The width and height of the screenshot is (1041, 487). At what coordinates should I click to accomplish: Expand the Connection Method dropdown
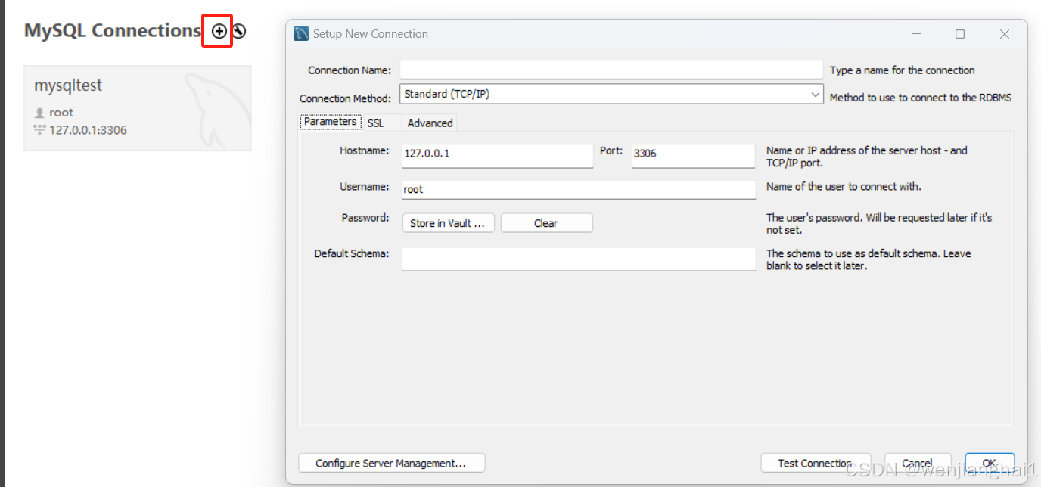[x=816, y=94]
